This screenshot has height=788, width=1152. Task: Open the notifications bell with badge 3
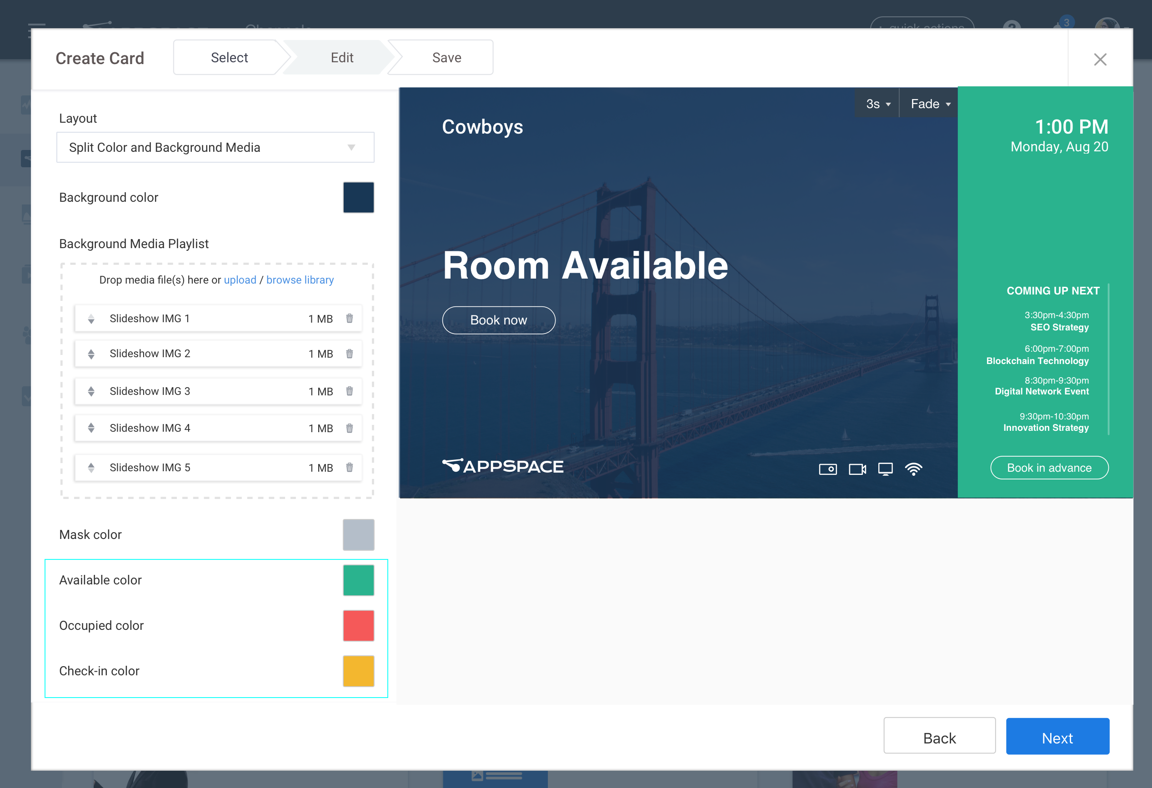tap(1062, 24)
